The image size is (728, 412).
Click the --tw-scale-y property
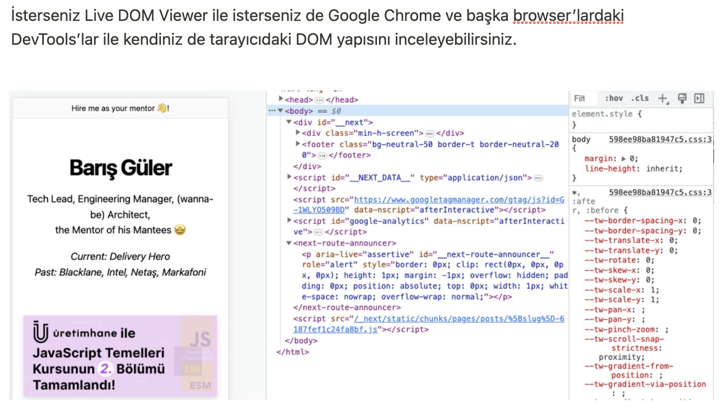(622, 300)
